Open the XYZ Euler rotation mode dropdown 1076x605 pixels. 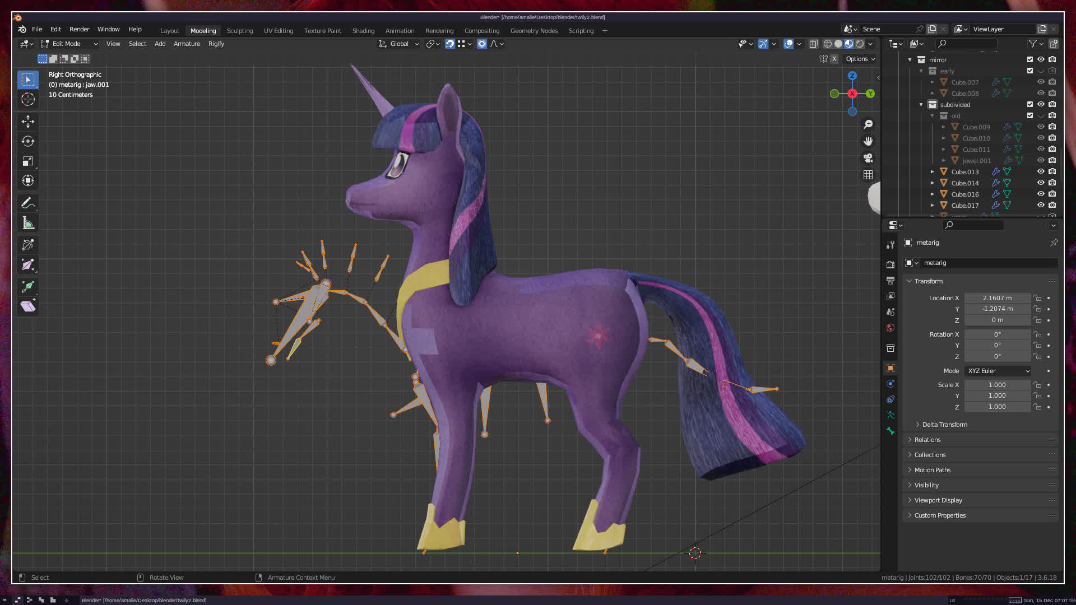tap(998, 371)
